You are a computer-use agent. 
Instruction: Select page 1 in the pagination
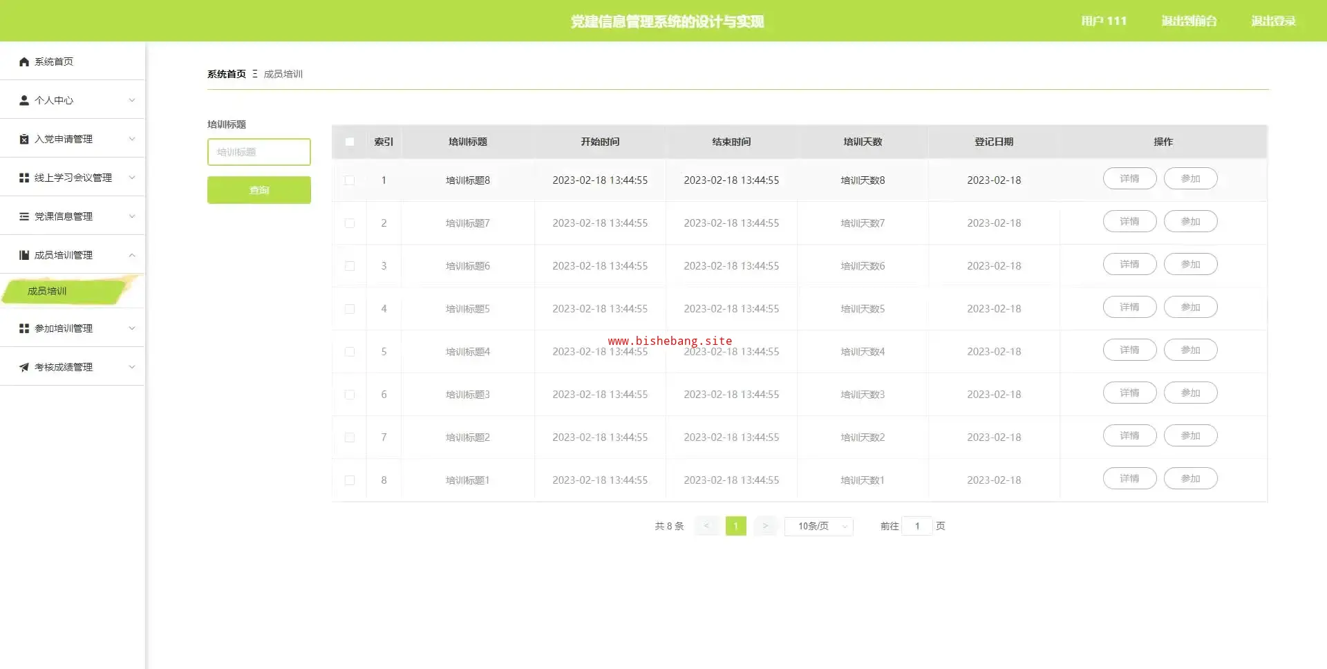click(x=736, y=526)
